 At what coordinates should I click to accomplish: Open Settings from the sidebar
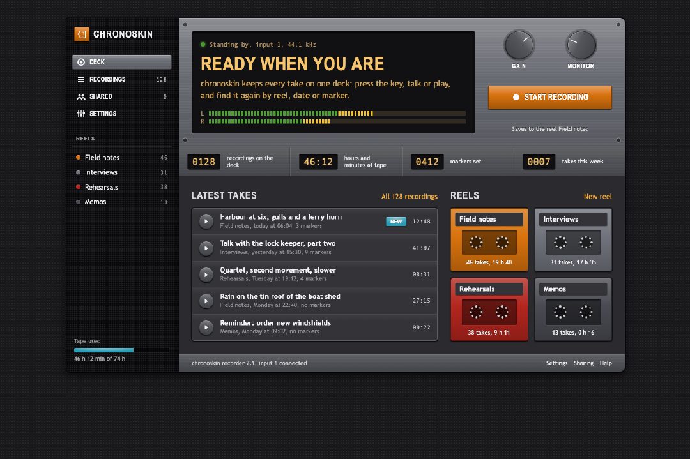coord(122,114)
